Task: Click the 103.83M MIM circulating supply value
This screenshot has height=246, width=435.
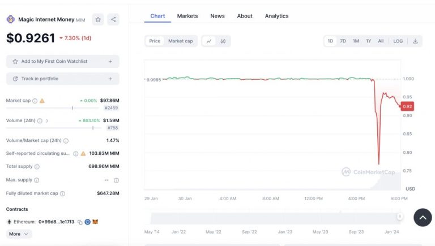Action: pyautogui.click(x=104, y=153)
